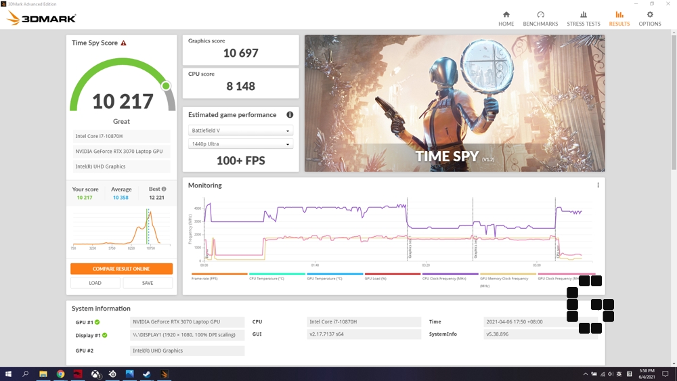Image resolution: width=677 pixels, height=381 pixels.
Task: Click Compare Result Online button
Action: [x=121, y=269]
